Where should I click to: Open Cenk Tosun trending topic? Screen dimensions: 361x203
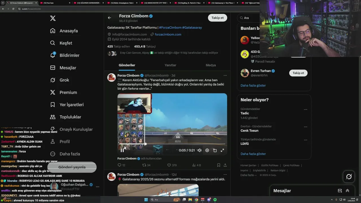[250, 131]
